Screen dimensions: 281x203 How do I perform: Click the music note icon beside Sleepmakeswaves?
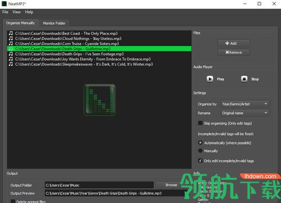tap(11, 64)
